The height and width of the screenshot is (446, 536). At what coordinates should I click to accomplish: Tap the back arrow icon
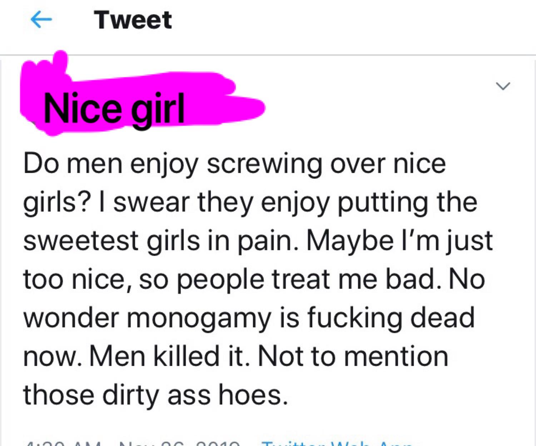tap(41, 20)
